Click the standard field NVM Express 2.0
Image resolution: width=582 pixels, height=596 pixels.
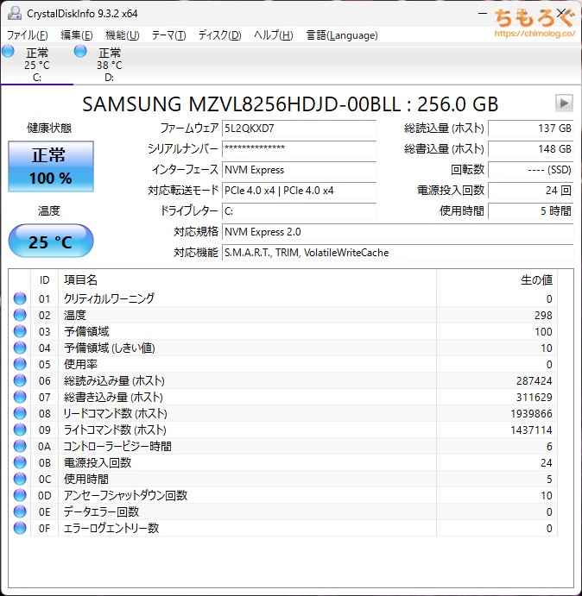point(397,231)
